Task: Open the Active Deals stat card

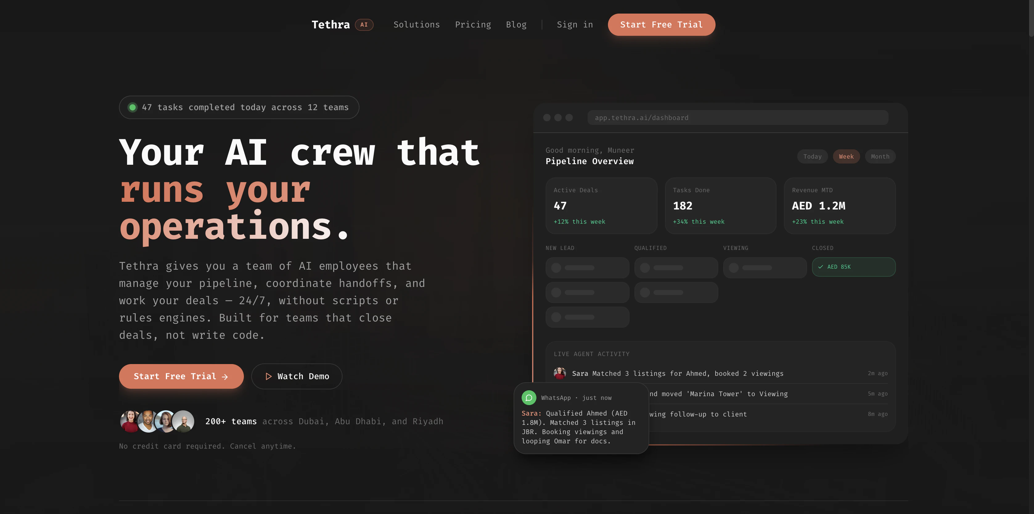Action: (x=601, y=205)
